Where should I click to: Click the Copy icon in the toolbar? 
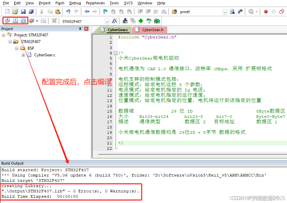click(49, 12)
